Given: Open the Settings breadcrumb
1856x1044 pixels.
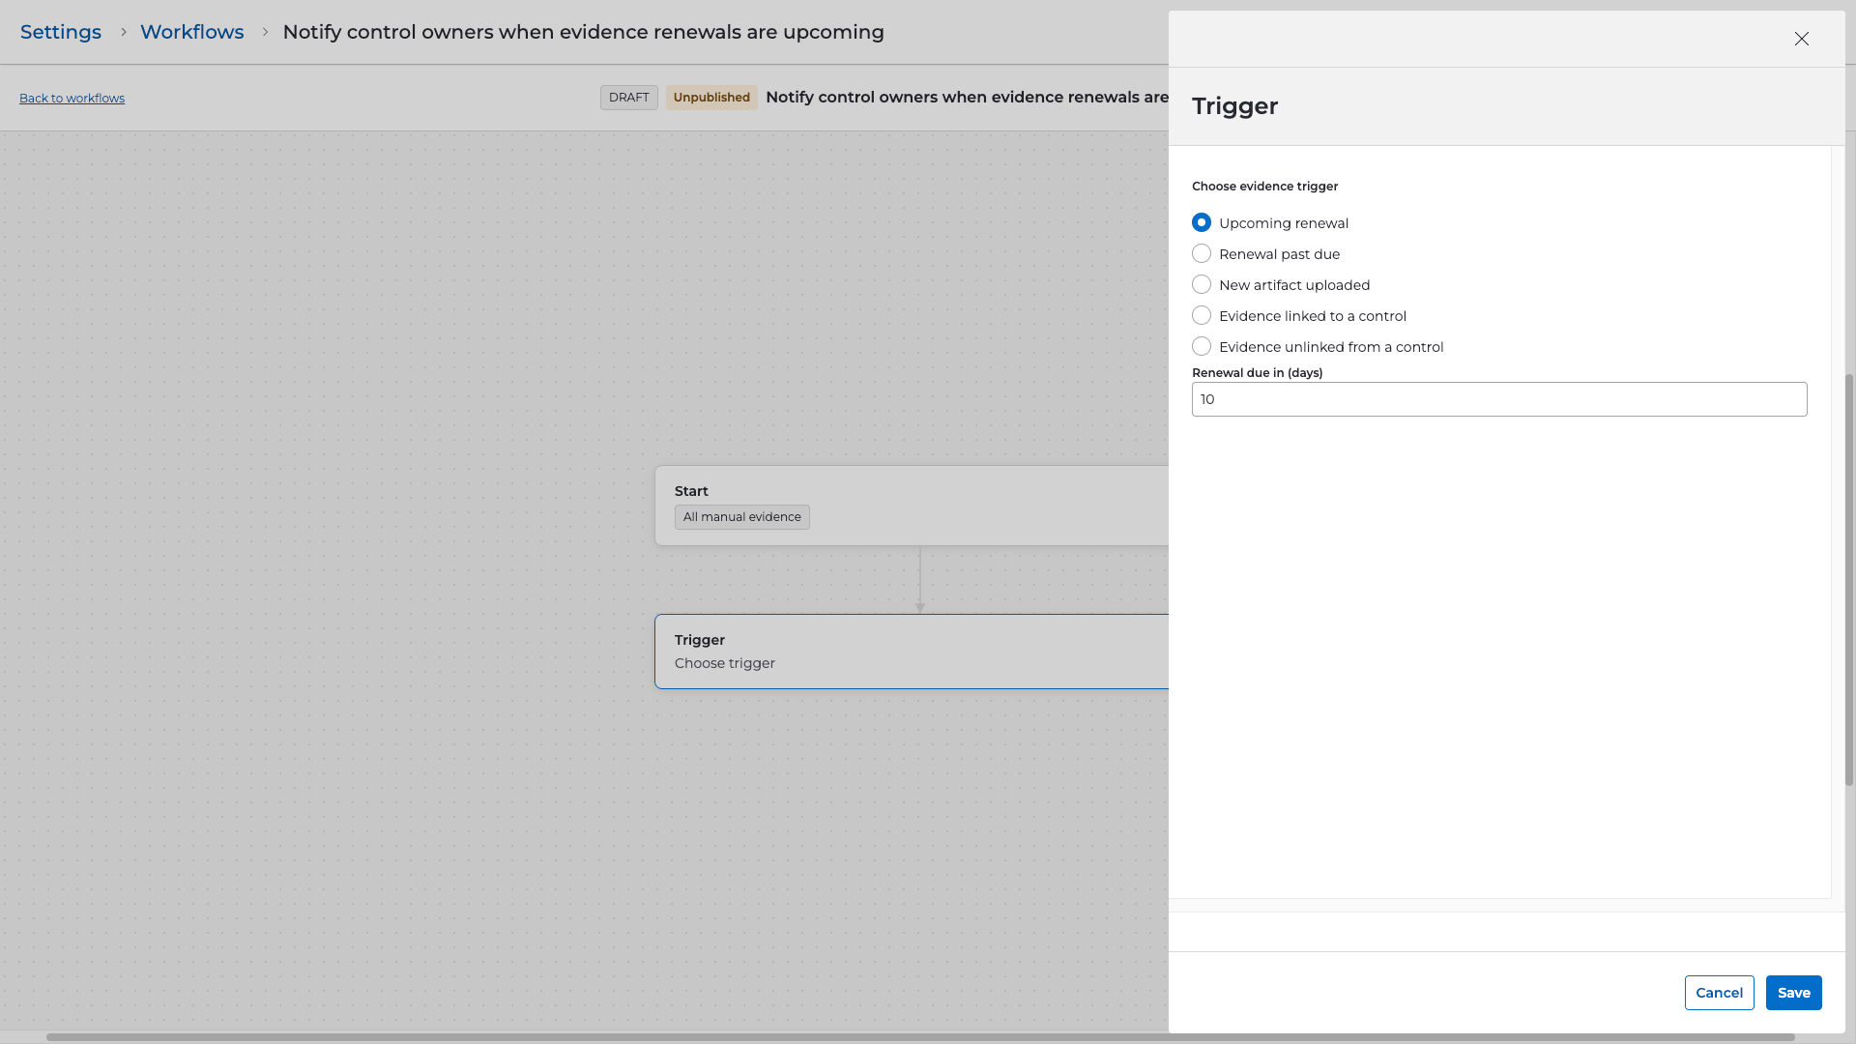Looking at the screenshot, I should (61, 32).
